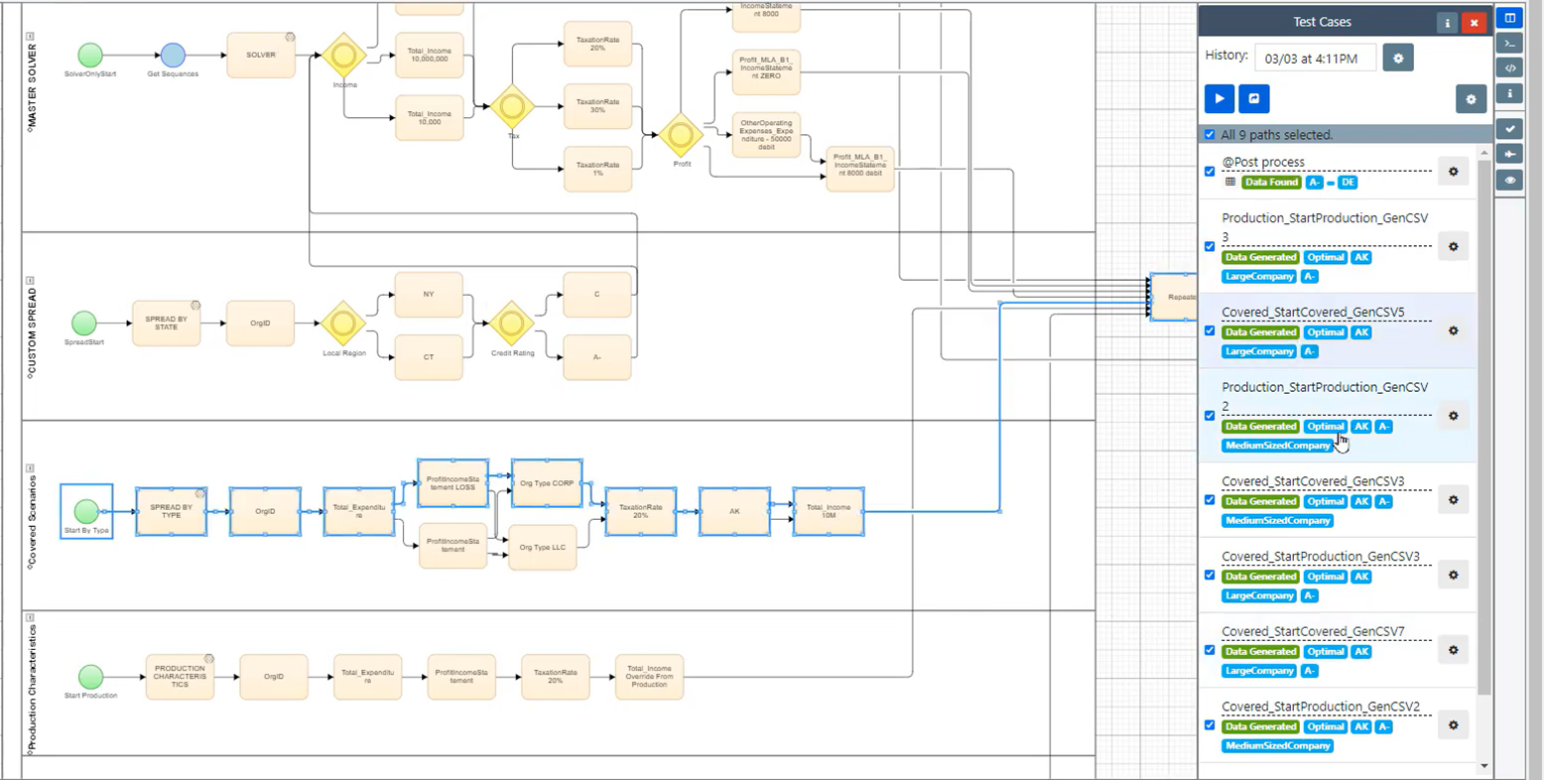Click the export/share button beside play
Image resolution: width=1544 pixels, height=780 pixels.
pyautogui.click(x=1254, y=98)
